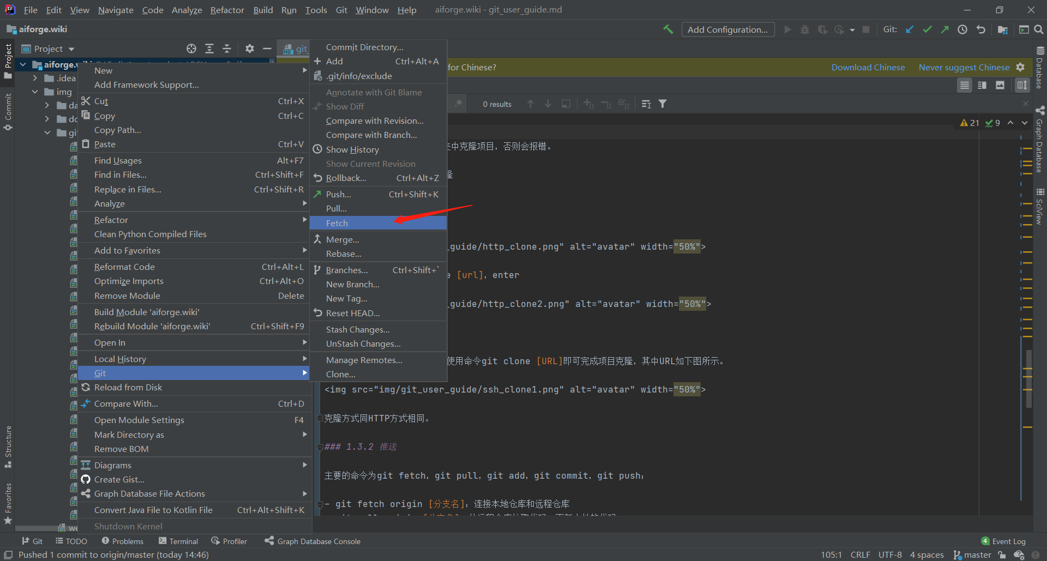Toggle the warnings count inspection widget
The height and width of the screenshot is (561, 1047).
[970, 123]
